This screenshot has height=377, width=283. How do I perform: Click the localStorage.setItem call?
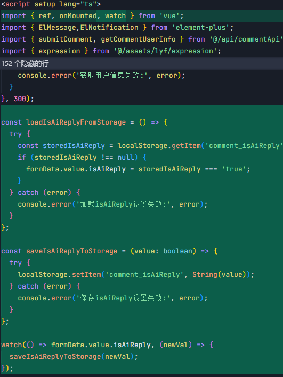(x=60, y=275)
